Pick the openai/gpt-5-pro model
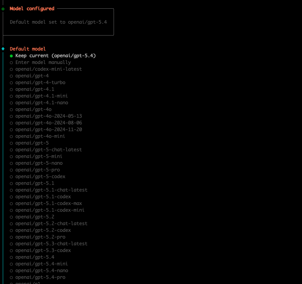The image size is (302, 284). 38,170
